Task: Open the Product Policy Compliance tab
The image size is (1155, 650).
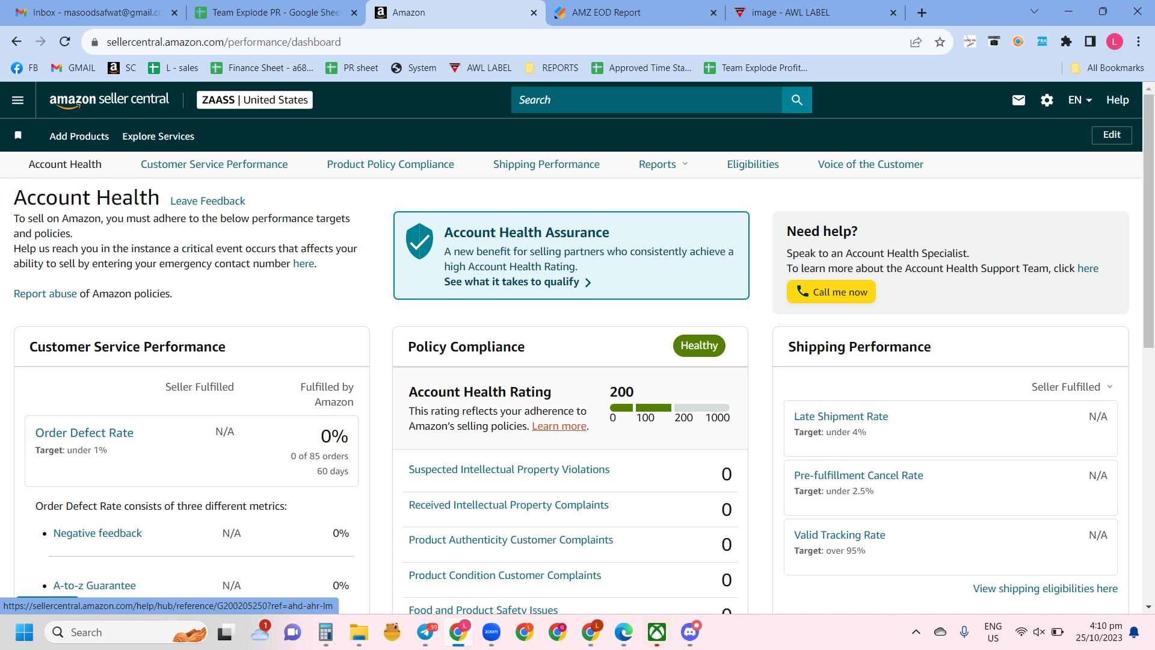Action: tap(390, 164)
